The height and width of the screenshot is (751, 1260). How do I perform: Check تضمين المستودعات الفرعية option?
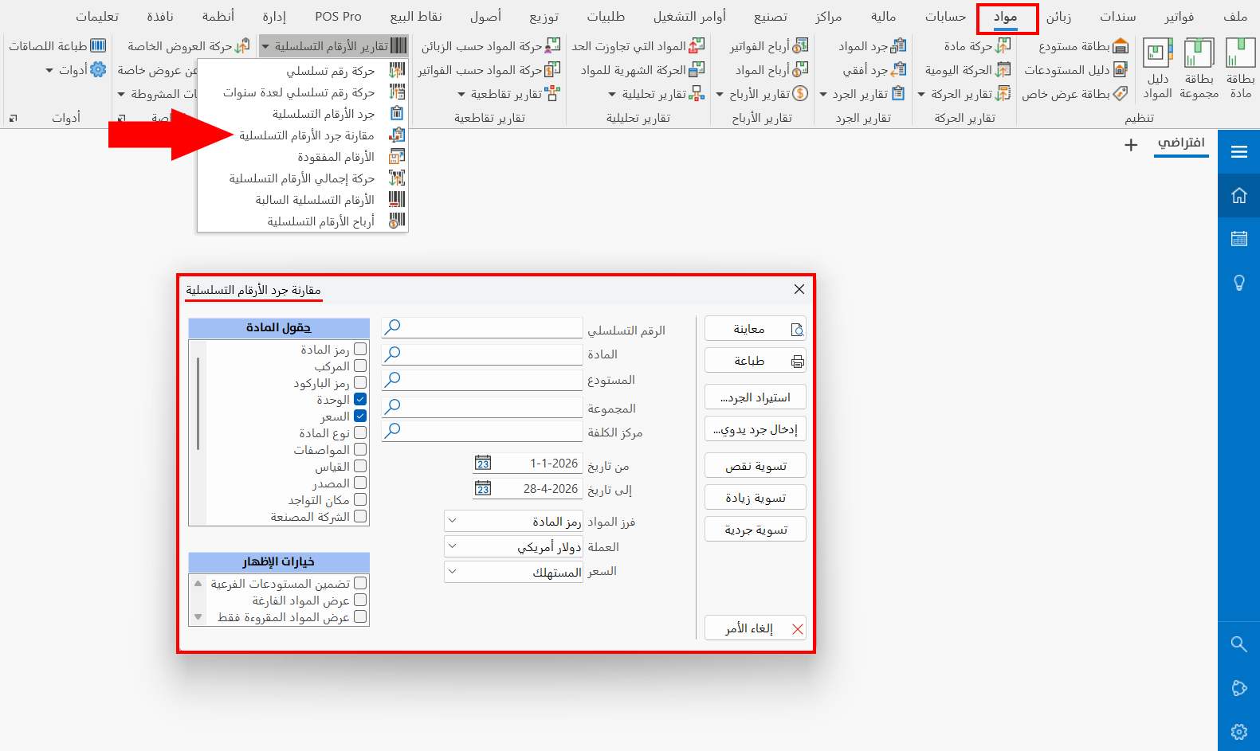click(360, 583)
